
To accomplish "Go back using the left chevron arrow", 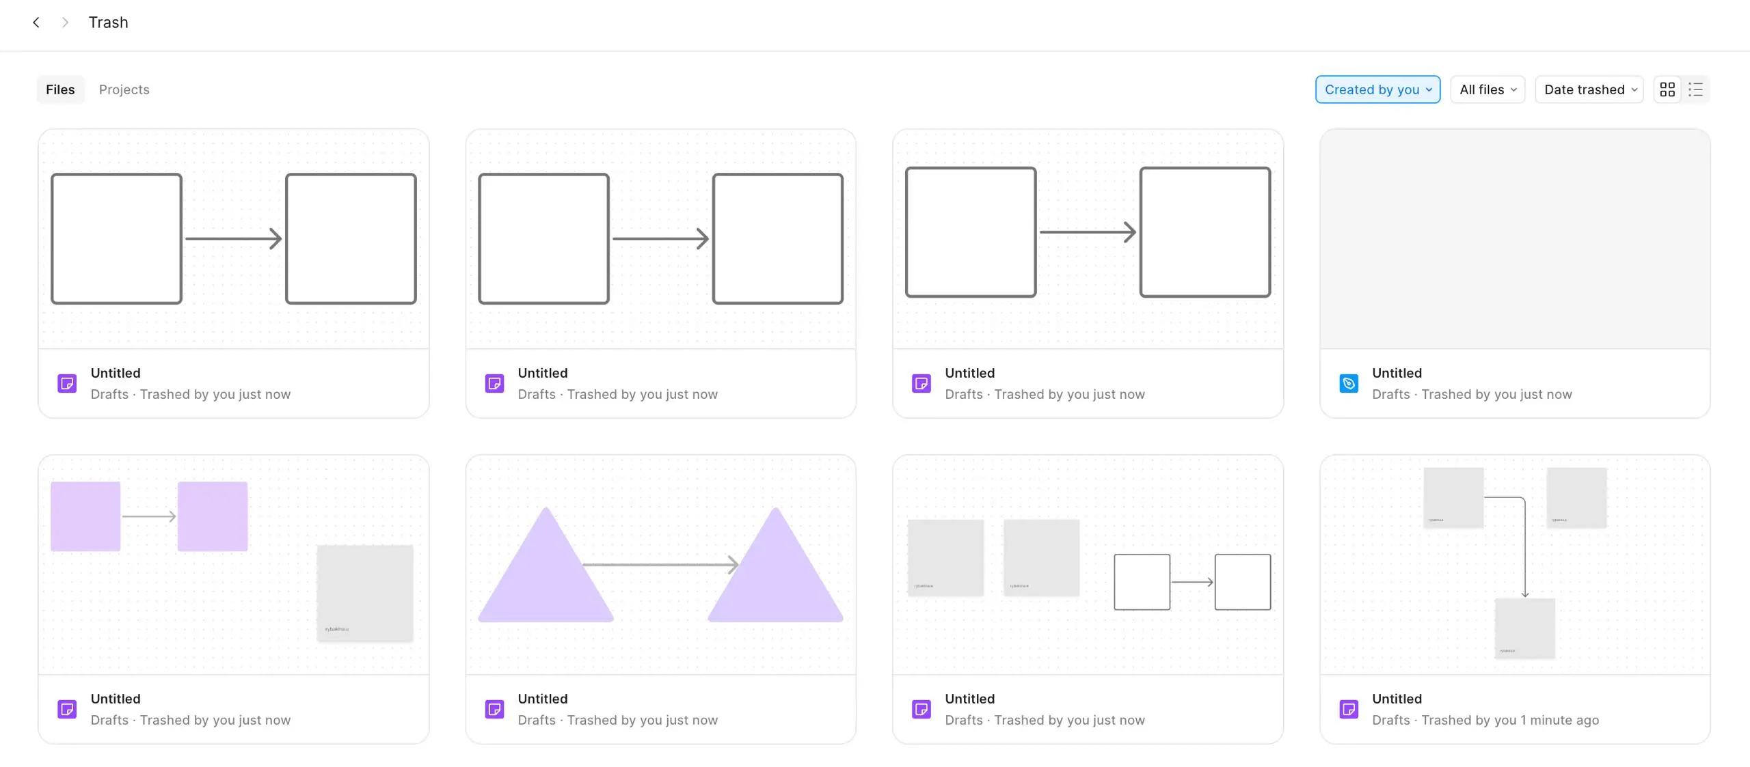I will [36, 23].
